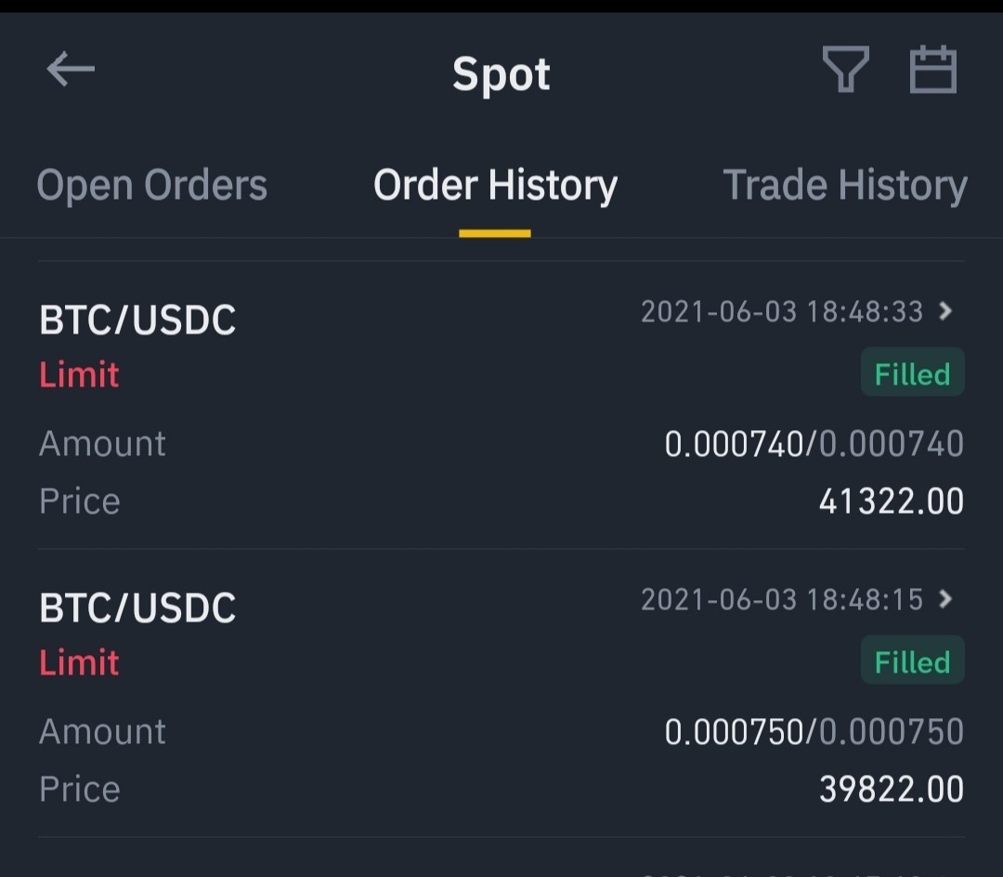Open the calendar date range icon
This screenshot has width=1003, height=877.
(x=932, y=69)
